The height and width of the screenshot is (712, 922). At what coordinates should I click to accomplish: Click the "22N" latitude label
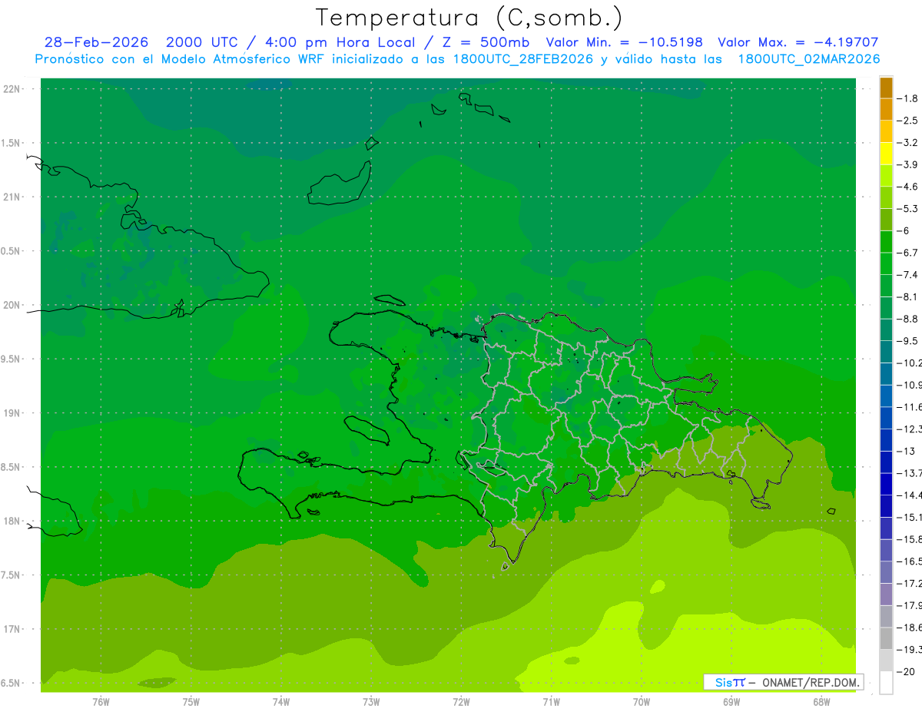coord(12,89)
